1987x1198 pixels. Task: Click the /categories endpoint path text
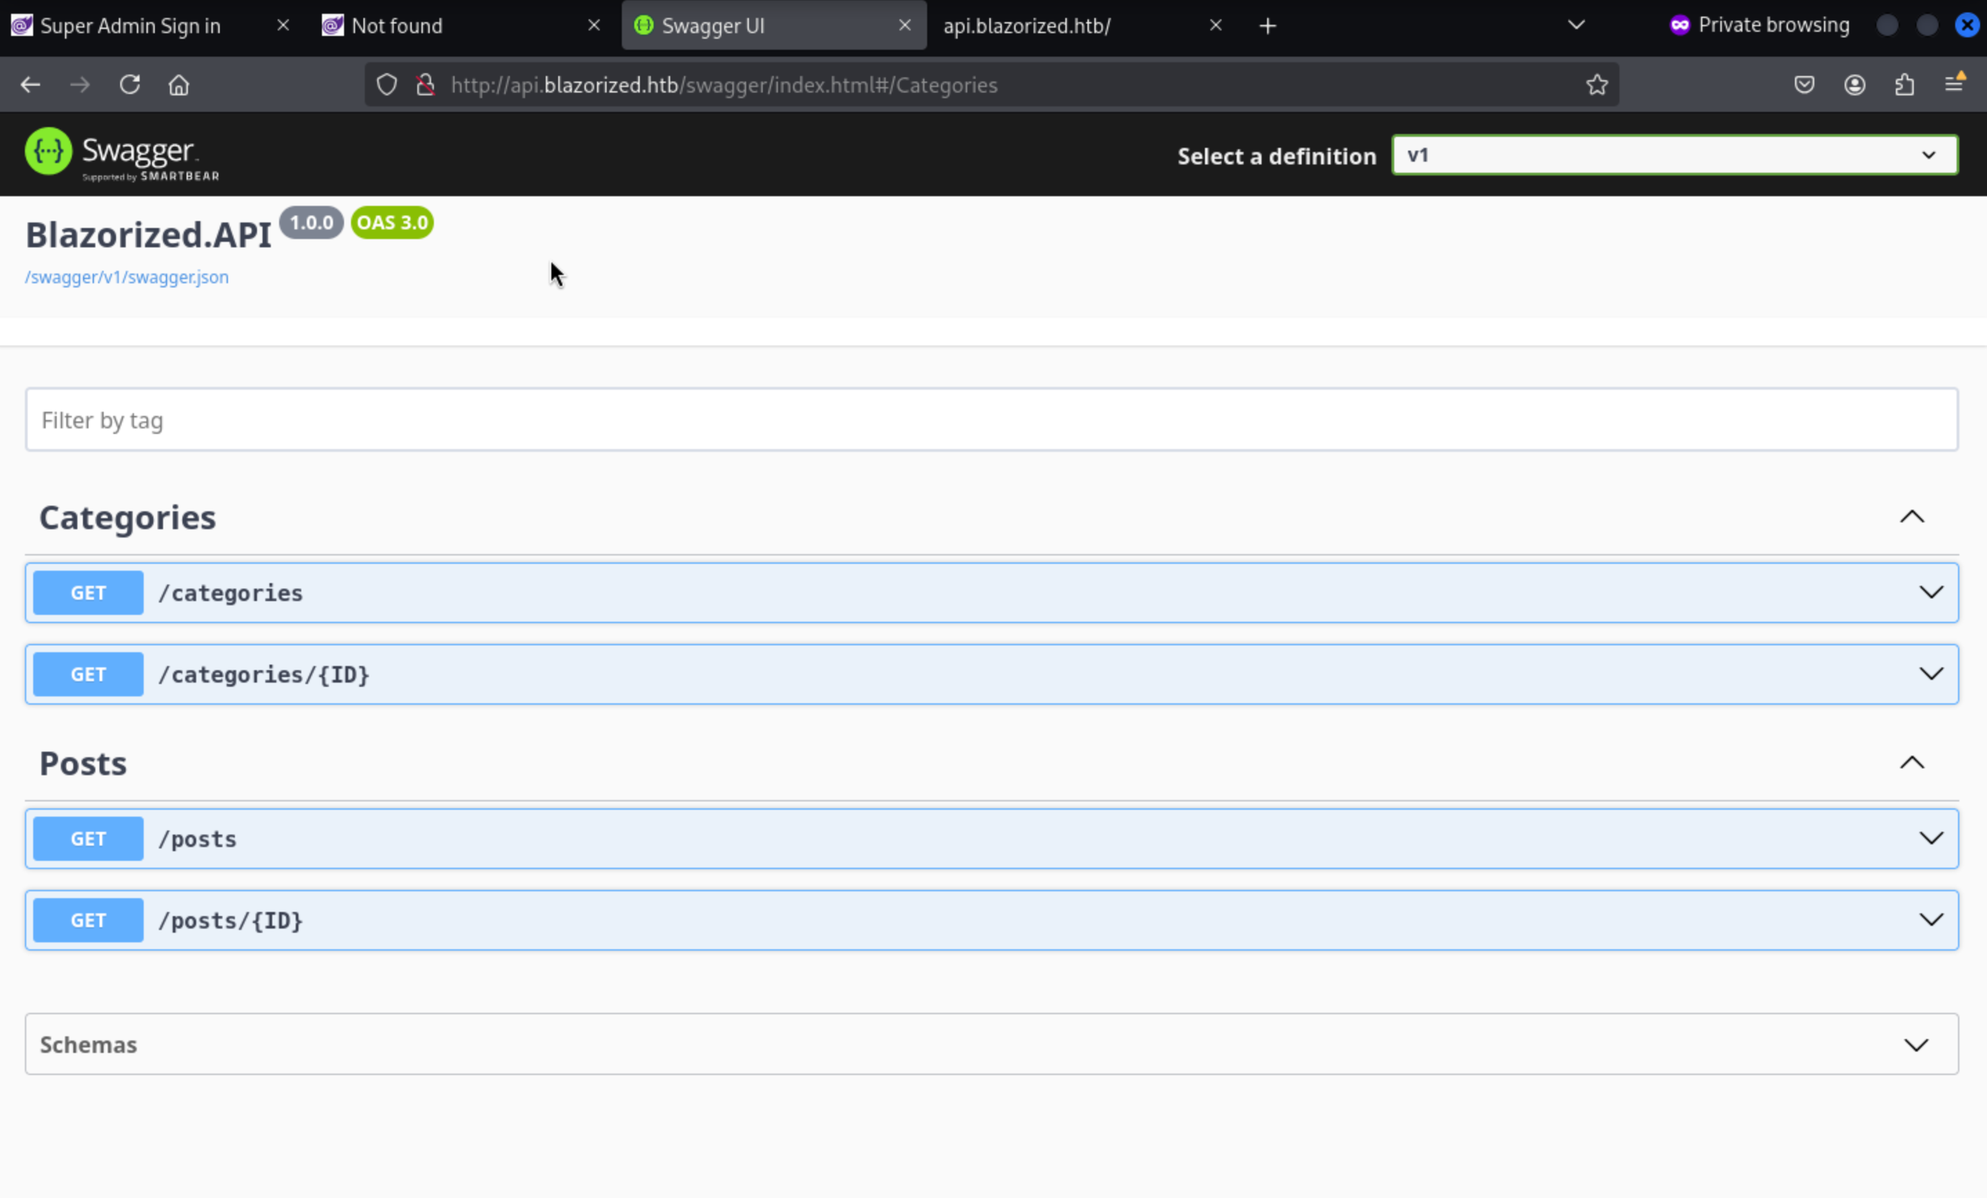231,593
